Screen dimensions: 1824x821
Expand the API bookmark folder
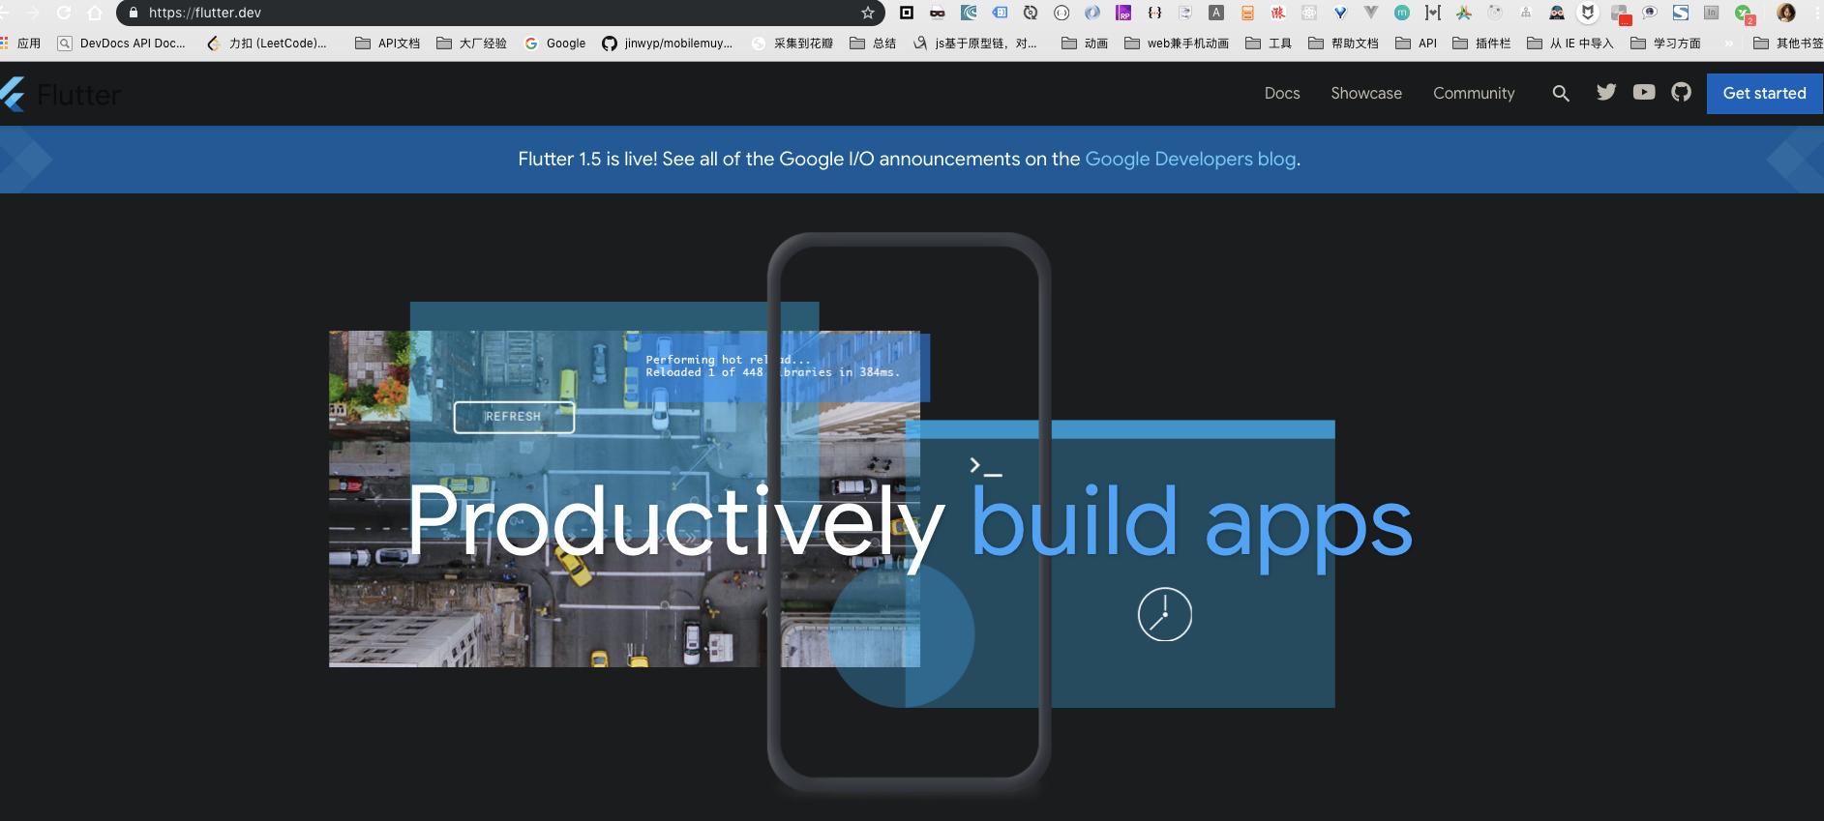click(x=1417, y=44)
